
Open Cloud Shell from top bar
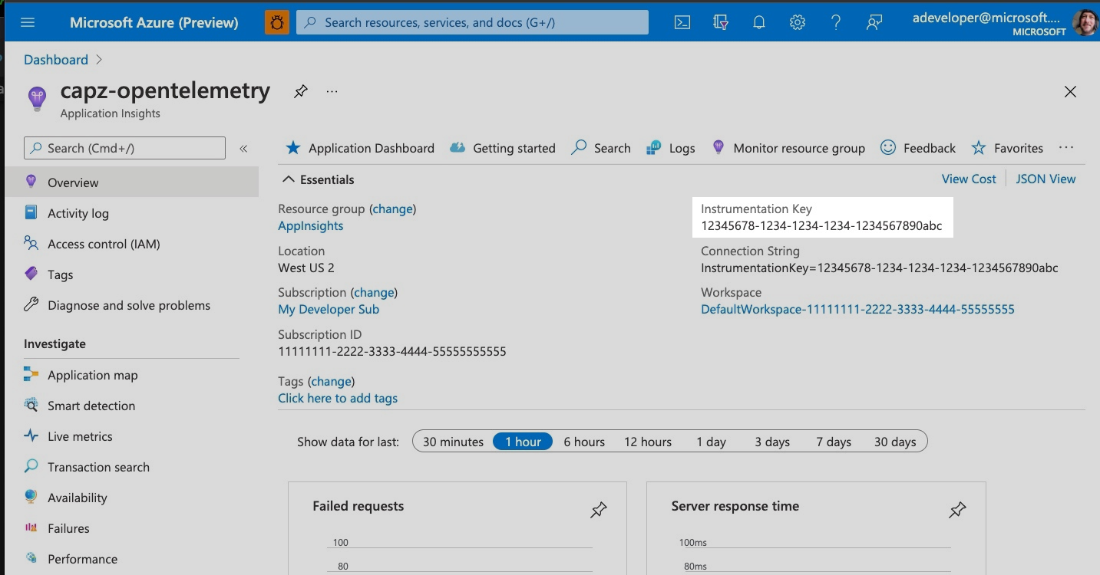pos(682,22)
